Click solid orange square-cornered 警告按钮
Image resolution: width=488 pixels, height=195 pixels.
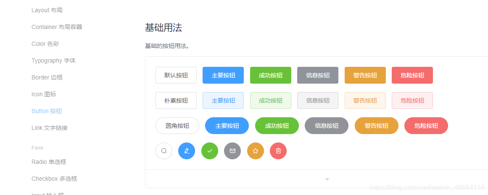(x=365, y=75)
